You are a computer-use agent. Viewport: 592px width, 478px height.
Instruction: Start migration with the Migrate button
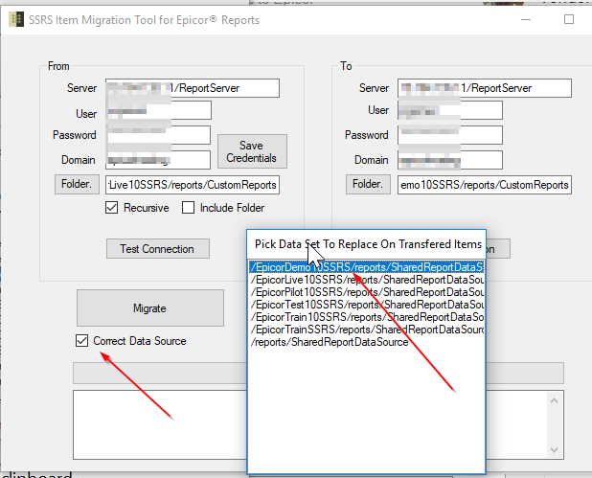[150, 308]
